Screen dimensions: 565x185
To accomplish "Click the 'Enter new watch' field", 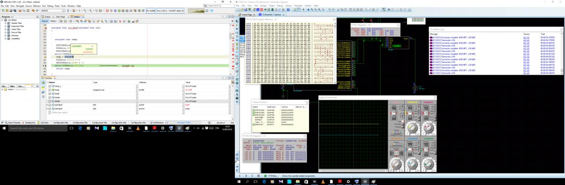I will pyautogui.click(x=60, y=112).
